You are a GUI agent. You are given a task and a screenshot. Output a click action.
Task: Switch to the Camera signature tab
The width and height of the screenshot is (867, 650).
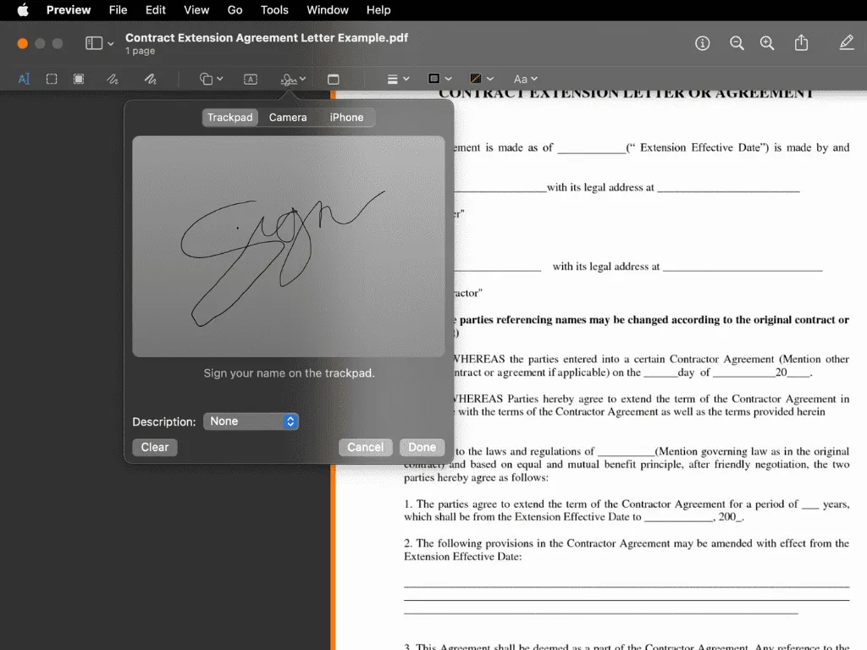(288, 118)
